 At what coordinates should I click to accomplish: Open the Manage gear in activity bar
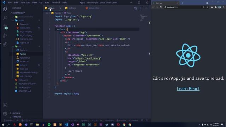tap(5, 114)
